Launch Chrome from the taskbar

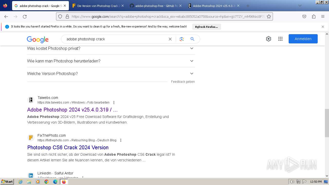click(x=47, y=182)
